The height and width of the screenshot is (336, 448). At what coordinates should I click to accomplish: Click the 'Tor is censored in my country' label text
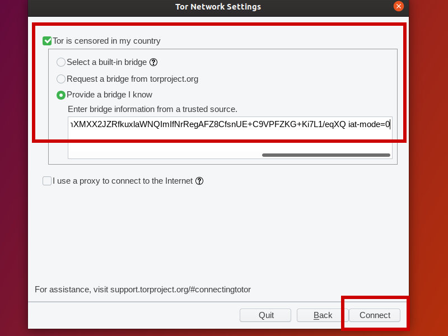tap(106, 41)
